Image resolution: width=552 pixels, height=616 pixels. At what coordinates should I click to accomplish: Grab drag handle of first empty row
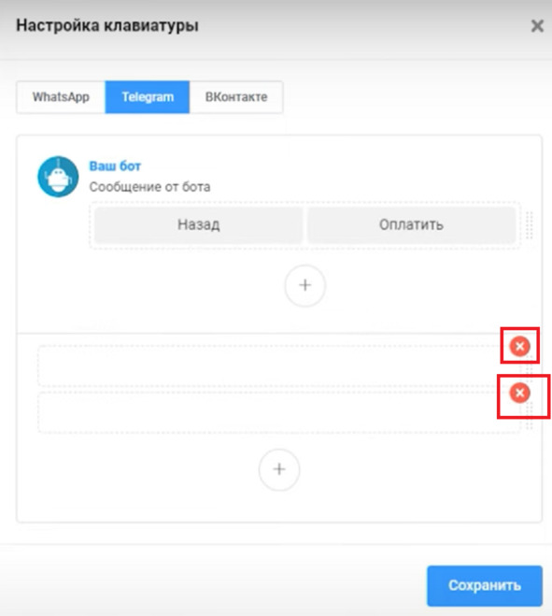click(x=530, y=366)
